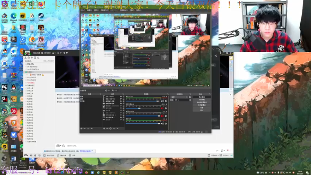Image resolution: width=311 pixels, height=175 pixels.
Task: Open YY channel mode dropdown
Action: [x=29, y=61]
